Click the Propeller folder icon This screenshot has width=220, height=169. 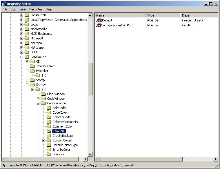(32, 71)
